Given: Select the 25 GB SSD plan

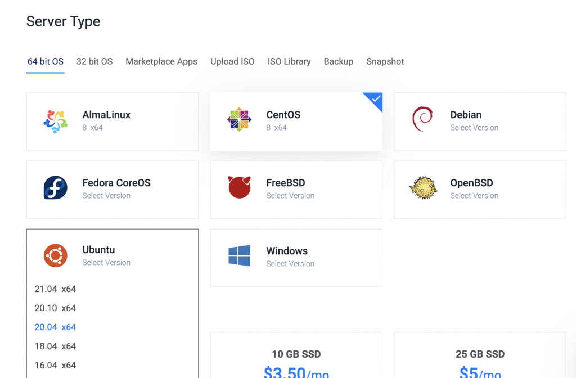Looking at the screenshot, I should tap(480, 355).
